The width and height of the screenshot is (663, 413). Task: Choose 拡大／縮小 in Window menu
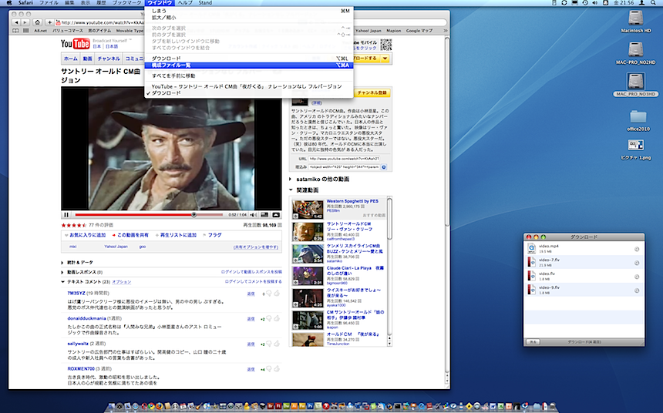click(248, 17)
